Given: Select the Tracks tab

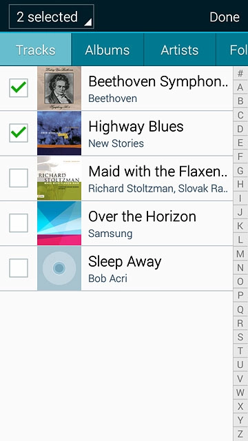Looking at the screenshot, I should pyautogui.click(x=35, y=50).
